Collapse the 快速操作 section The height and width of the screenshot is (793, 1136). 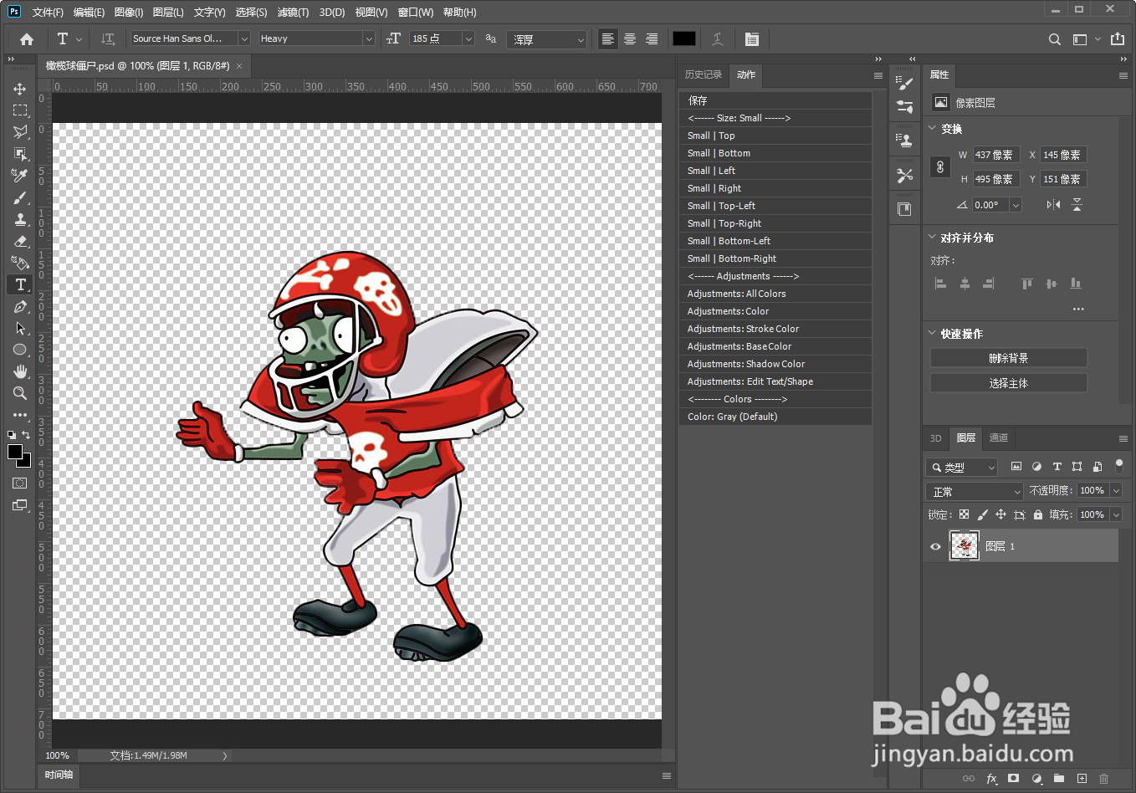(933, 334)
